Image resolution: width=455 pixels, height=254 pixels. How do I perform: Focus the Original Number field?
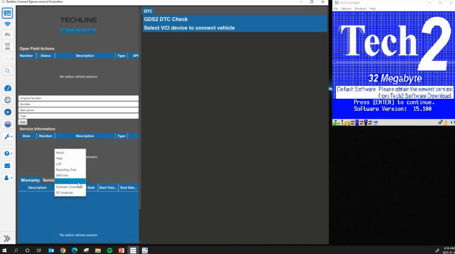click(x=78, y=98)
